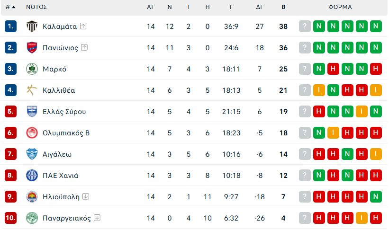The width and height of the screenshot is (389, 230).
Task: Click the Μαρκό team logo
Action: click(x=32, y=69)
